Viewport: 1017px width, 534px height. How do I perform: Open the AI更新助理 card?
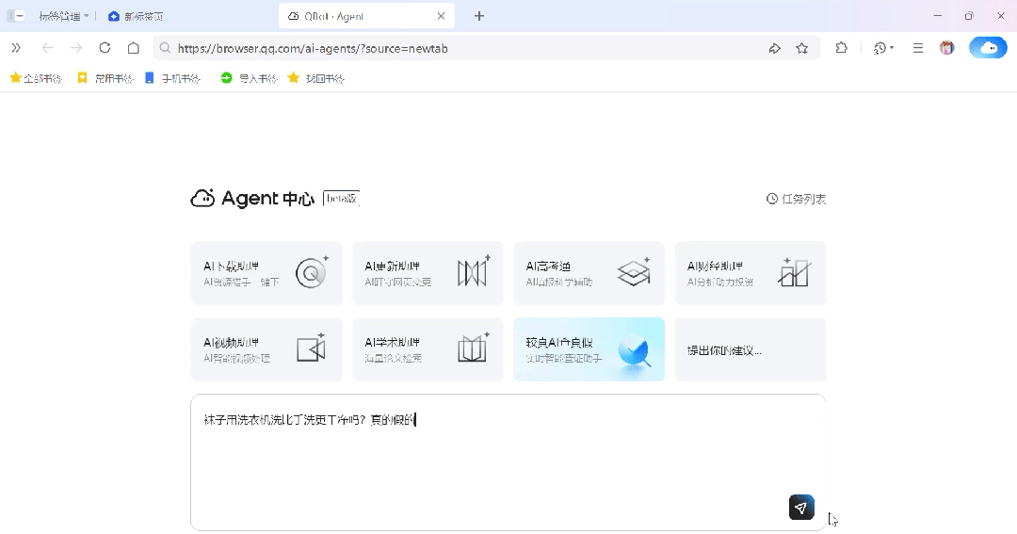point(428,273)
